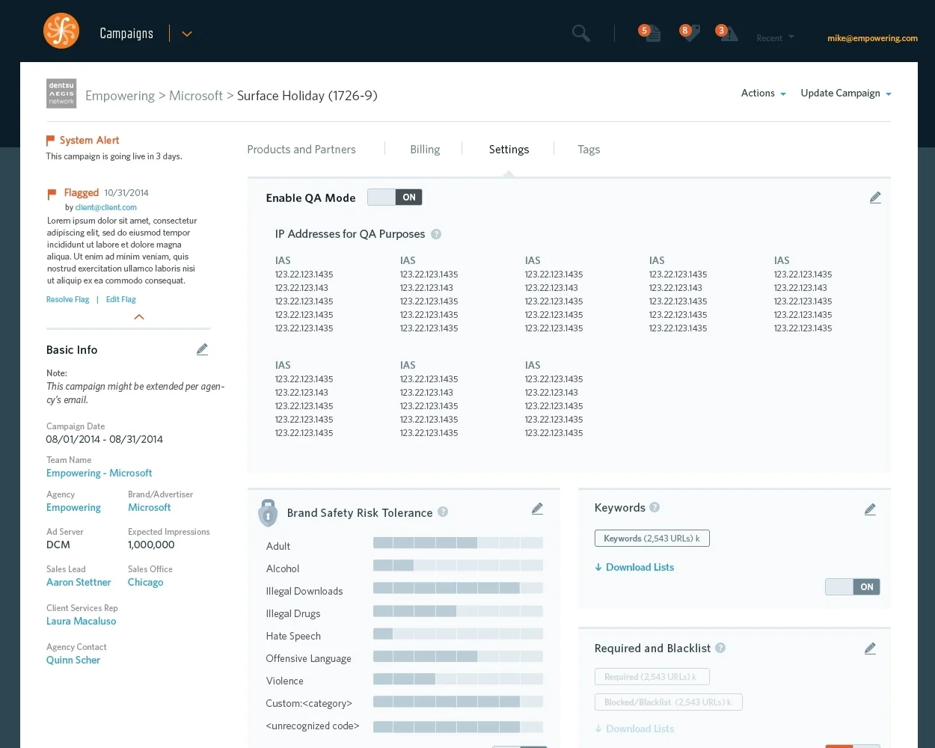Edit the Keywords panel
This screenshot has height=748, width=935.
870,509
